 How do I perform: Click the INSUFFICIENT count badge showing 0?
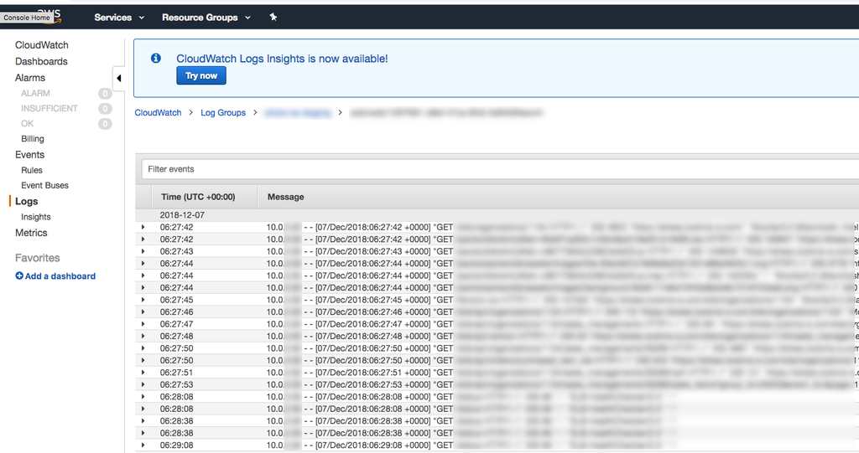pos(105,109)
